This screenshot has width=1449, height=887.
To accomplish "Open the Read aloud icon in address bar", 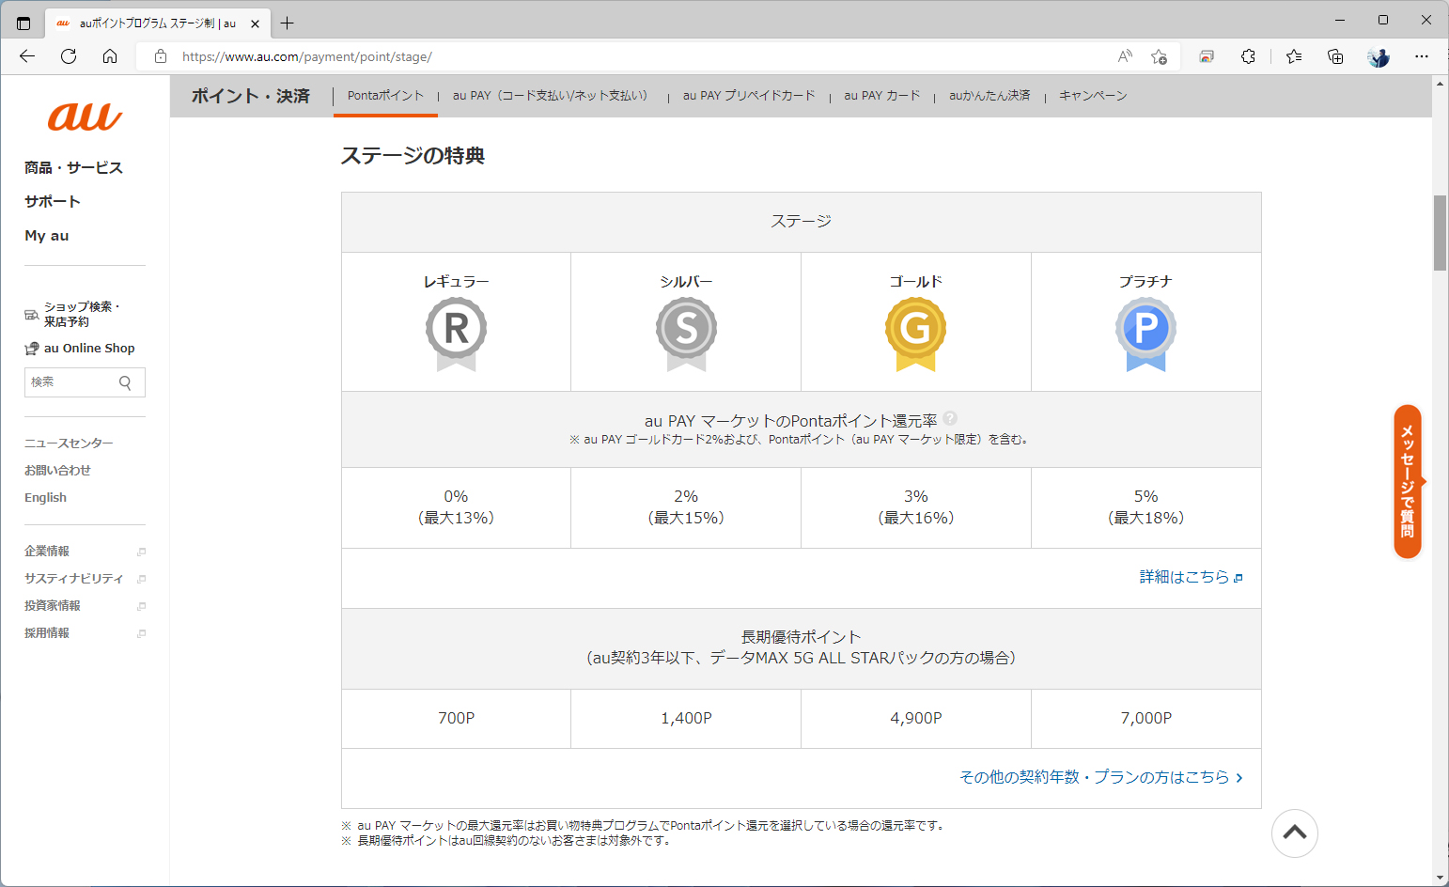I will (x=1125, y=56).
